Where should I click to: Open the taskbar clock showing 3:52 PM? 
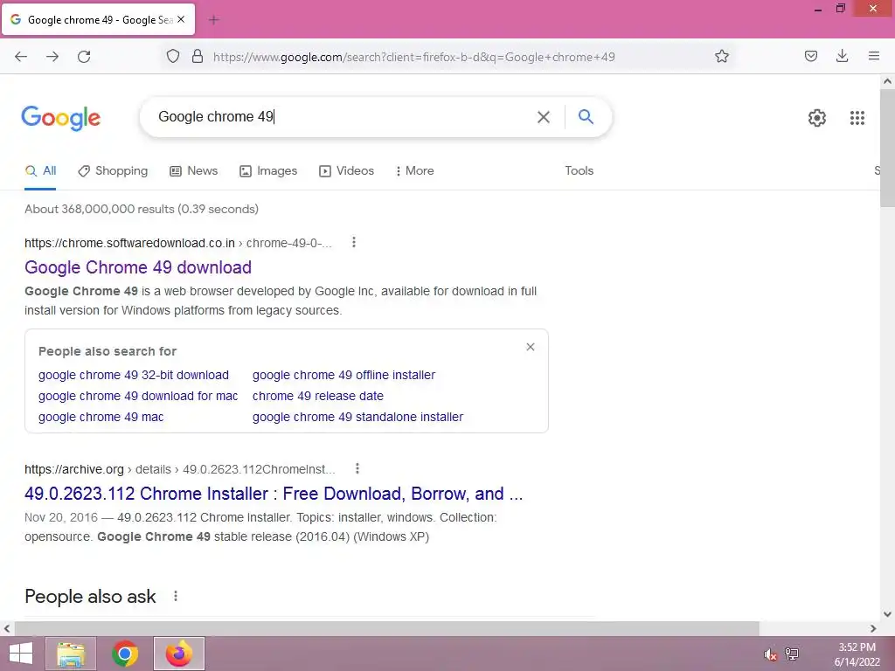pos(857,654)
